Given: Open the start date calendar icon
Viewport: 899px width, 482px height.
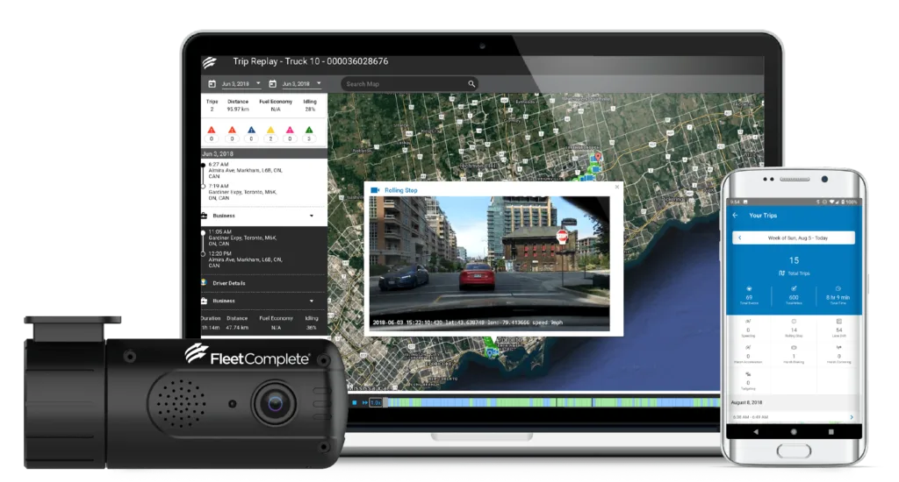Looking at the screenshot, I should 212,84.
